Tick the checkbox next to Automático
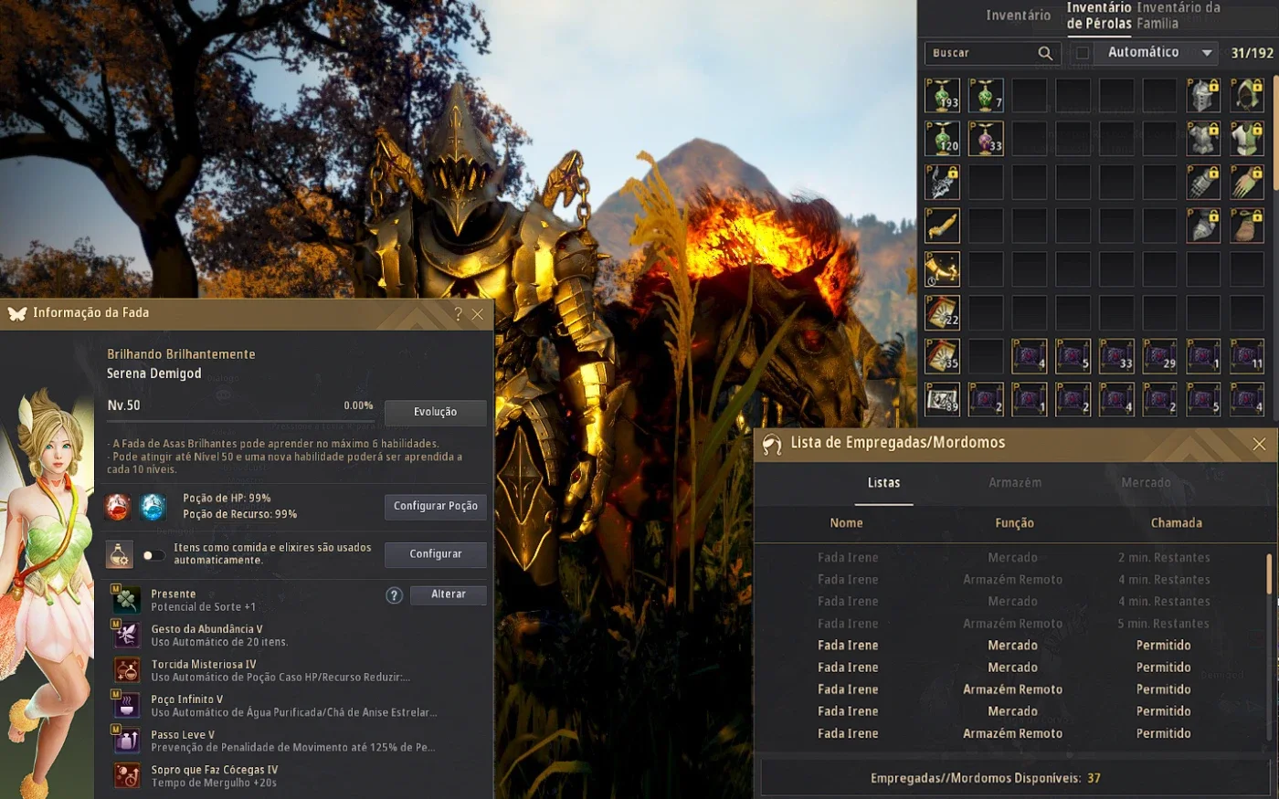The image size is (1279, 799). pyautogui.click(x=1083, y=53)
